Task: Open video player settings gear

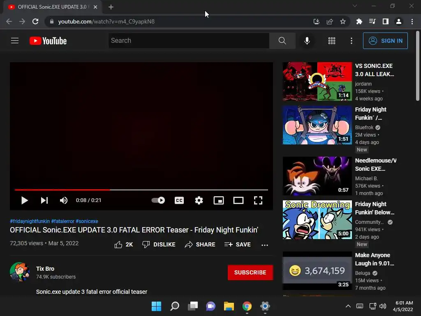Action: tap(199, 200)
